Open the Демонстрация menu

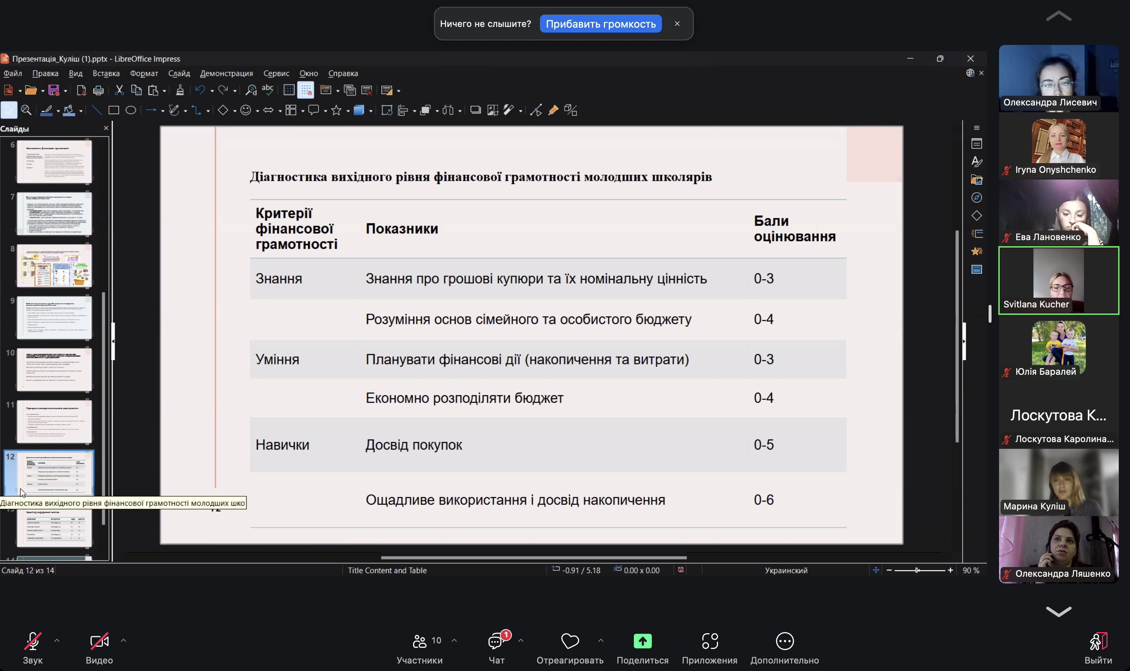tap(226, 73)
